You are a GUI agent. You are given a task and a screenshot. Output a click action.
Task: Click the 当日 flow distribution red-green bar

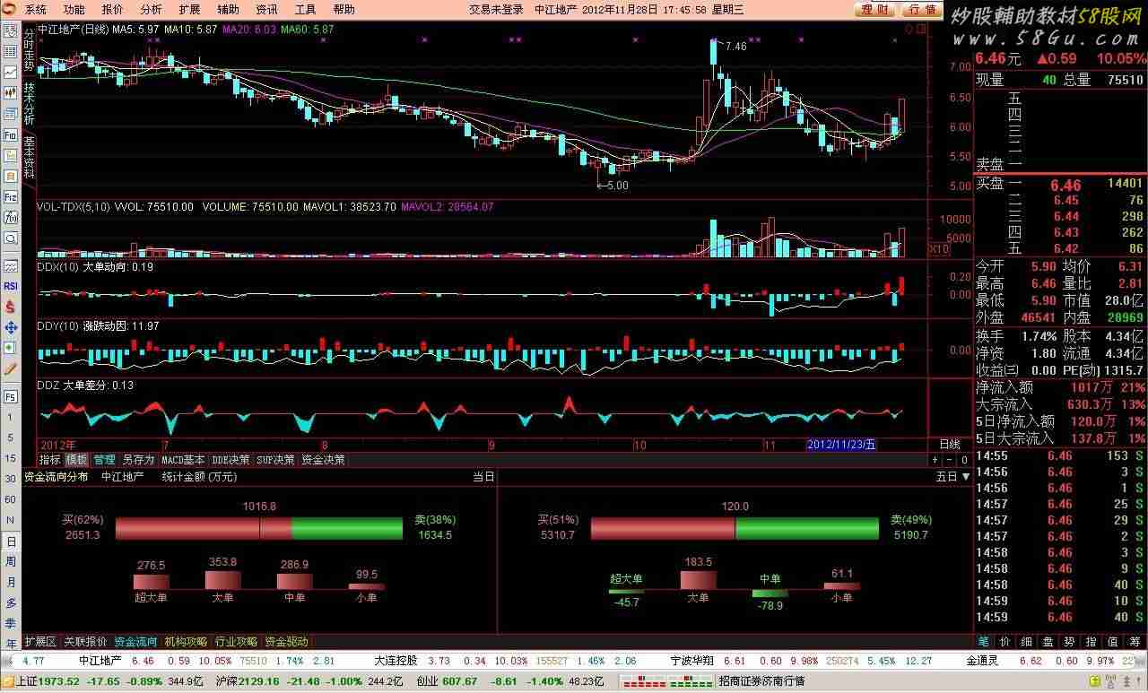(259, 529)
